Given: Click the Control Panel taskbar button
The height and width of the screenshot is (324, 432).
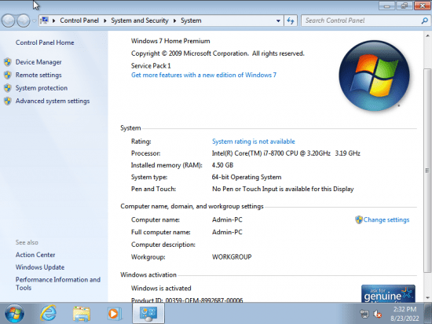Looking at the screenshot, I should [148, 314].
